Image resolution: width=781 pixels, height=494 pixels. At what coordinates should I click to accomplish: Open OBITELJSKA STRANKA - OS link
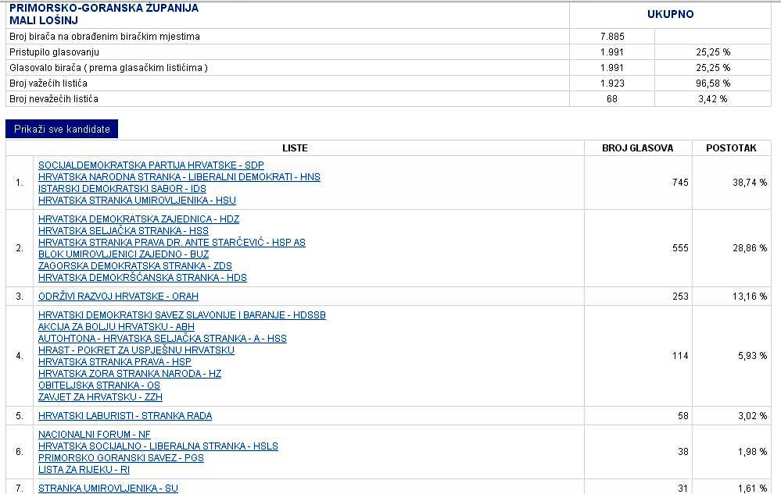click(99, 386)
